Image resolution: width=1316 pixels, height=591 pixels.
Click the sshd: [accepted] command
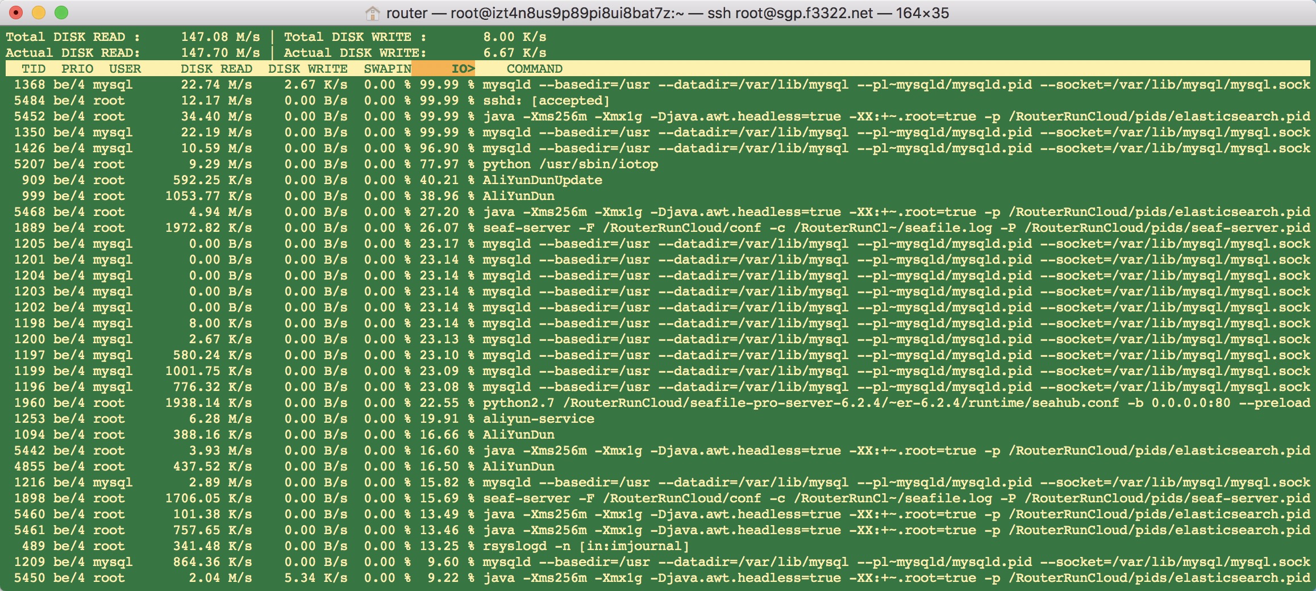[547, 101]
